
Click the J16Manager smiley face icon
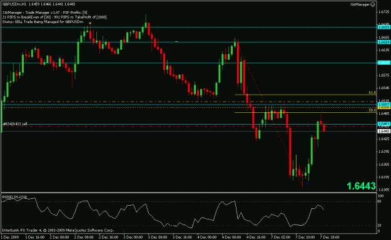[373, 4]
